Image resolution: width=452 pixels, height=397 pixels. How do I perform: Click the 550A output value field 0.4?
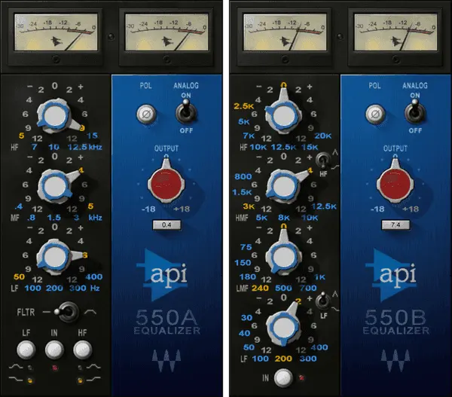point(166,225)
